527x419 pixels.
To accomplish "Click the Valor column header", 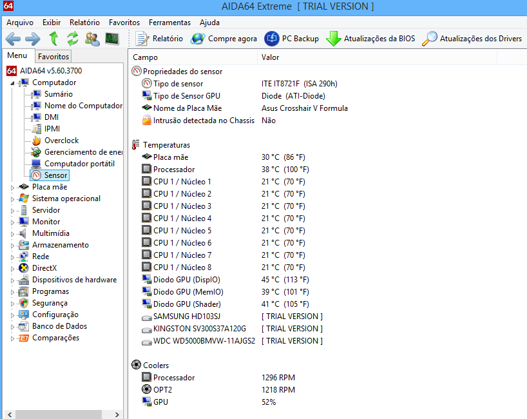I will (x=377, y=57).
